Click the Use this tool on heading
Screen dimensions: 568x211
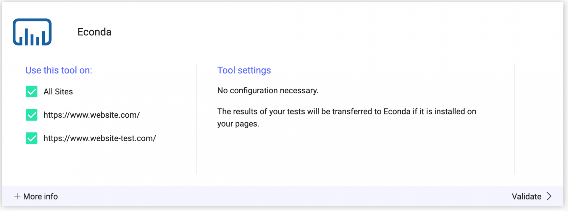click(x=59, y=70)
